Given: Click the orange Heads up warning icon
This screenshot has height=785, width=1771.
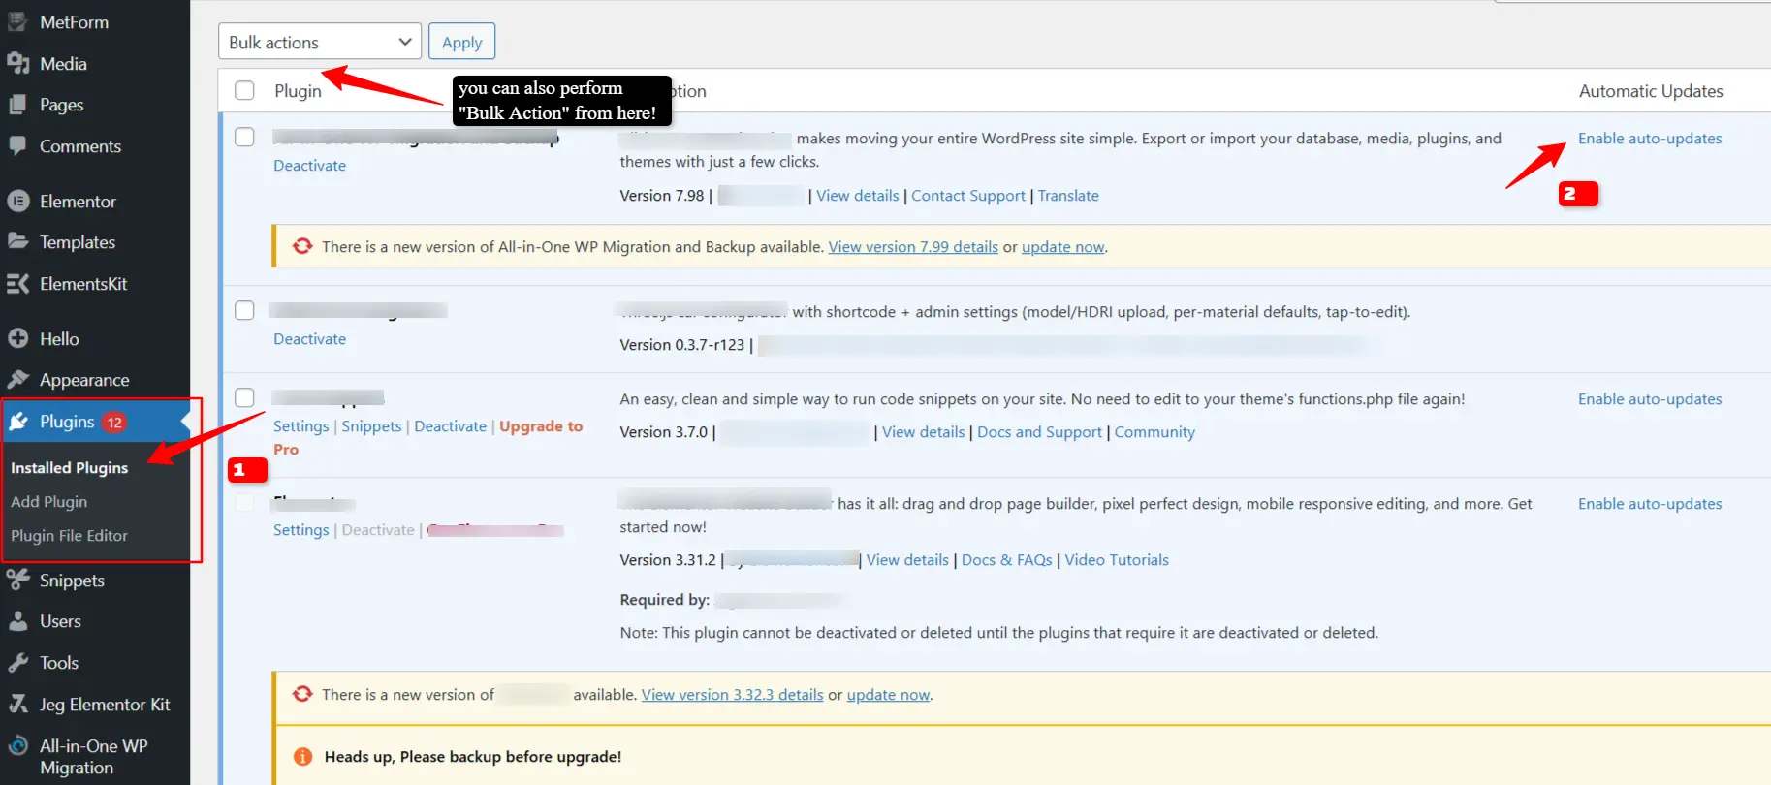Looking at the screenshot, I should point(302,757).
